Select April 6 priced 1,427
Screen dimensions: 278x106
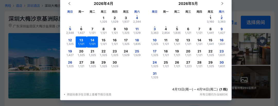[81, 31]
